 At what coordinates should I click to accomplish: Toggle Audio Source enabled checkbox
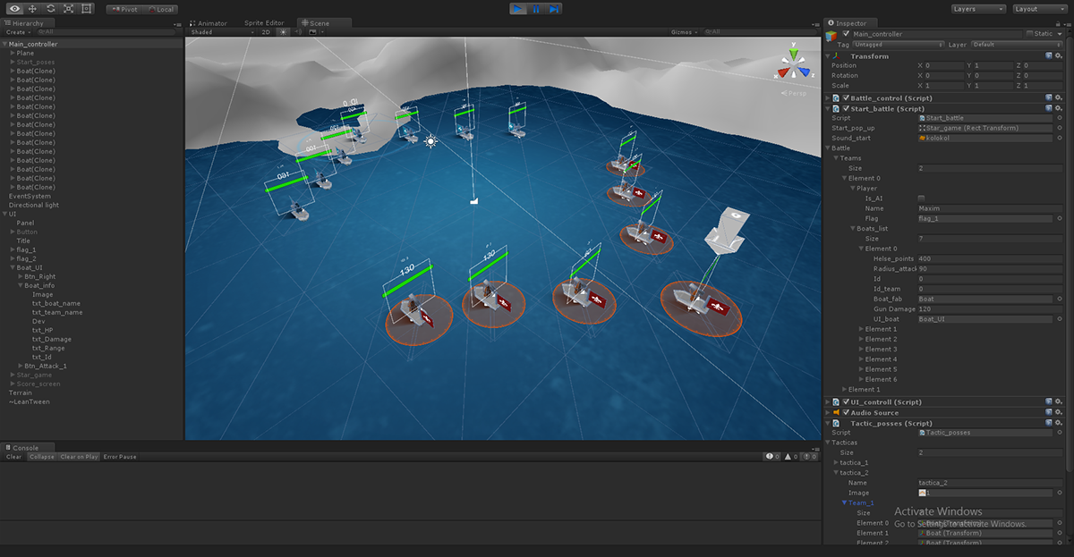tap(847, 413)
